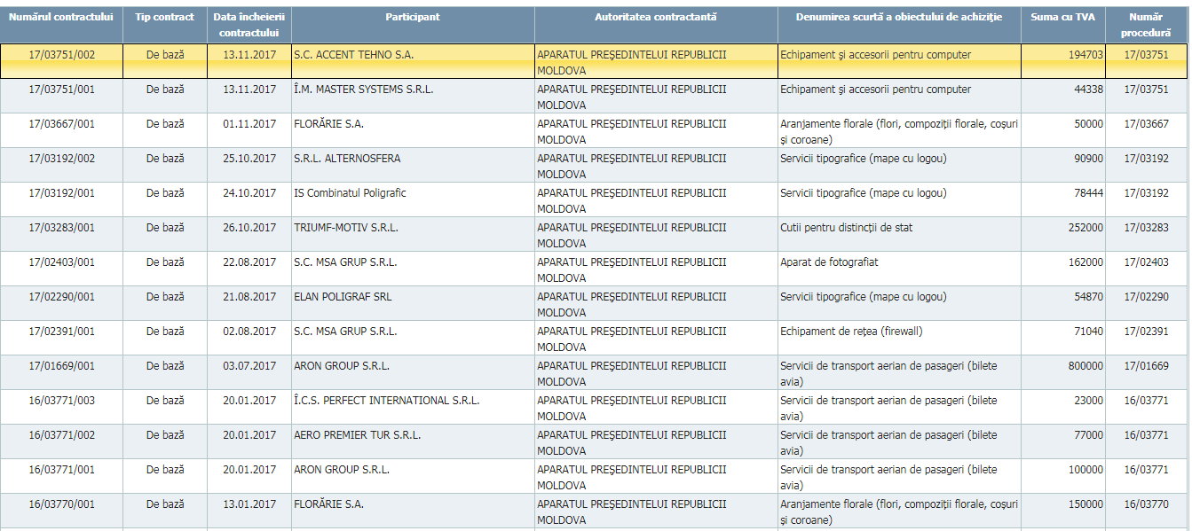1192x531 pixels.
Task: Select contract number 16/03770/001
Action: pos(61,504)
